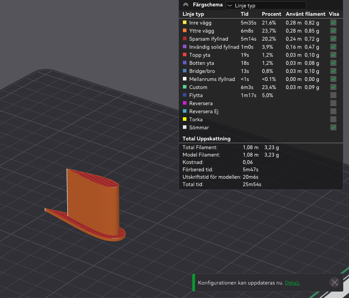Image resolution: width=349 pixels, height=298 pixels.
Task: Enable Reversera Ej visibility checkbox
Action: (333, 112)
